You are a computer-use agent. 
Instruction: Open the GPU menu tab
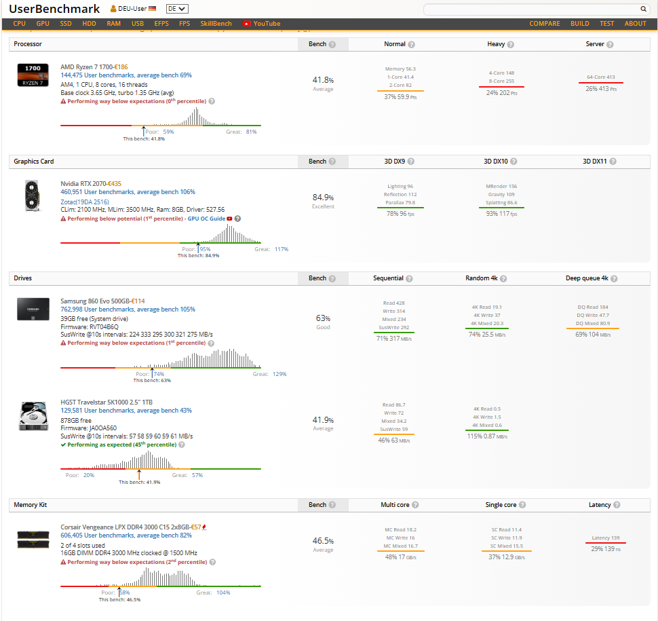click(43, 24)
